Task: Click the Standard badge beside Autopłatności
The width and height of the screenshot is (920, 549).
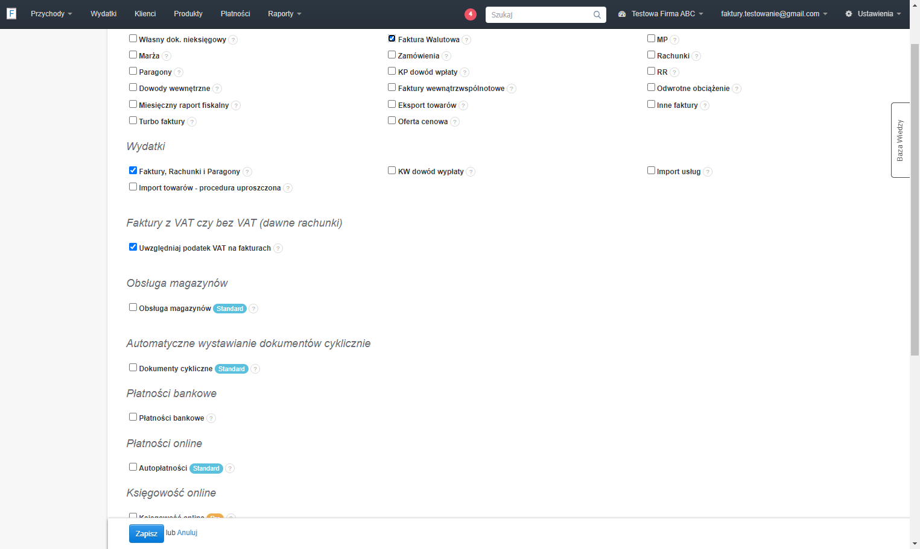Action: (206, 468)
